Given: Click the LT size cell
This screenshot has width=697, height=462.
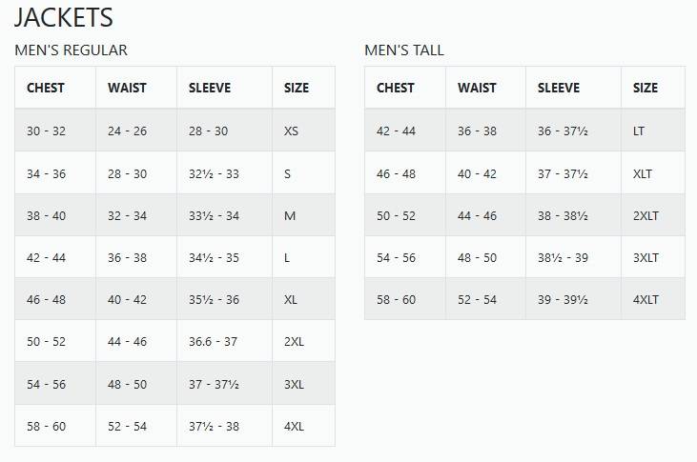Looking at the screenshot, I should [x=640, y=131].
